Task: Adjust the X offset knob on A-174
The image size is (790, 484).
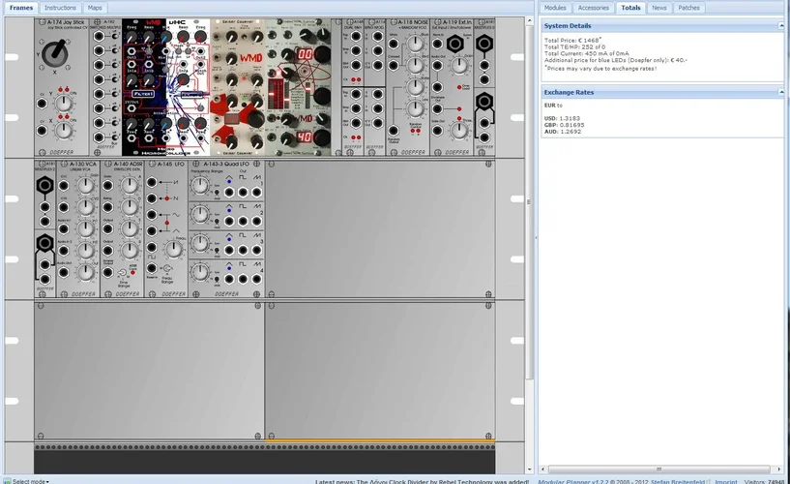Action: click(x=64, y=131)
